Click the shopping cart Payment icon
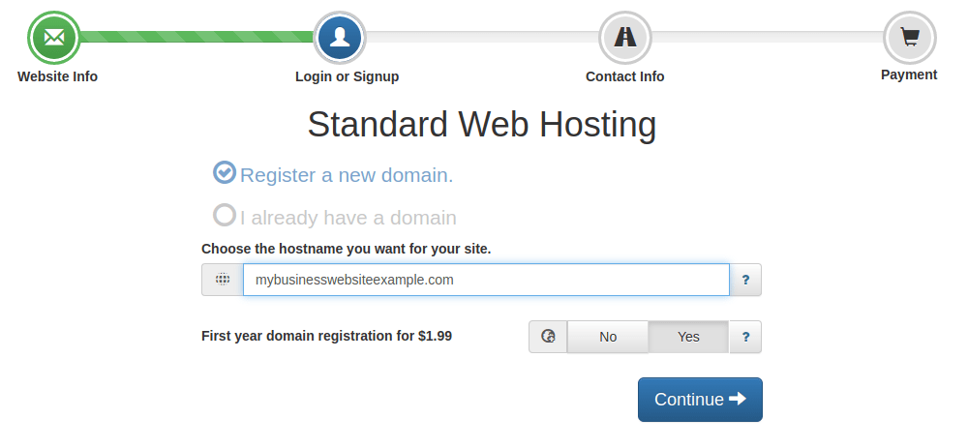The image size is (968, 448). pos(909,37)
